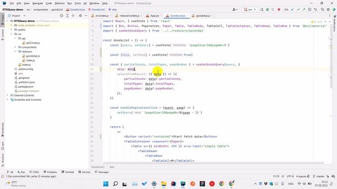337x189 pixels.
Task: Expand the components folder
Action: pyautogui.click(x=15, y=47)
